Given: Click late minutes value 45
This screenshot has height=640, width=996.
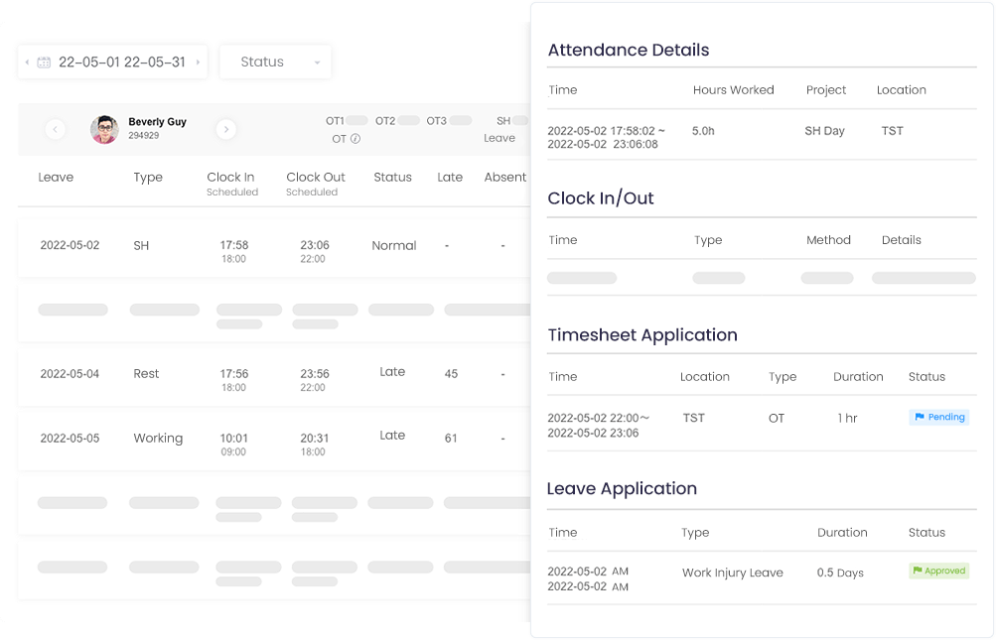Looking at the screenshot, I should coord(451,374).
